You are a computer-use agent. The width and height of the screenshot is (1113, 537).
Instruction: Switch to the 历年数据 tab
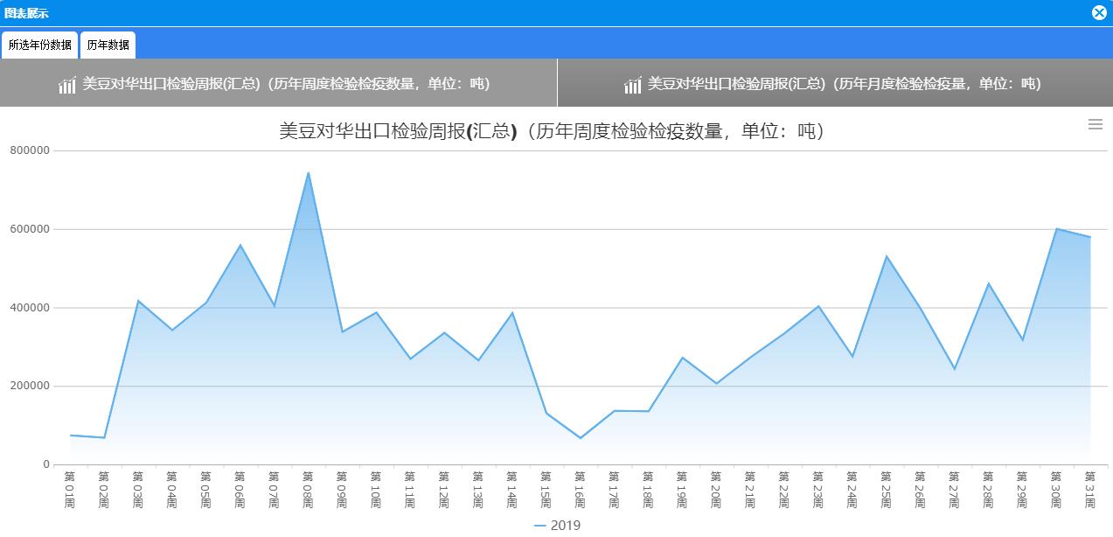tap(108, 45)
